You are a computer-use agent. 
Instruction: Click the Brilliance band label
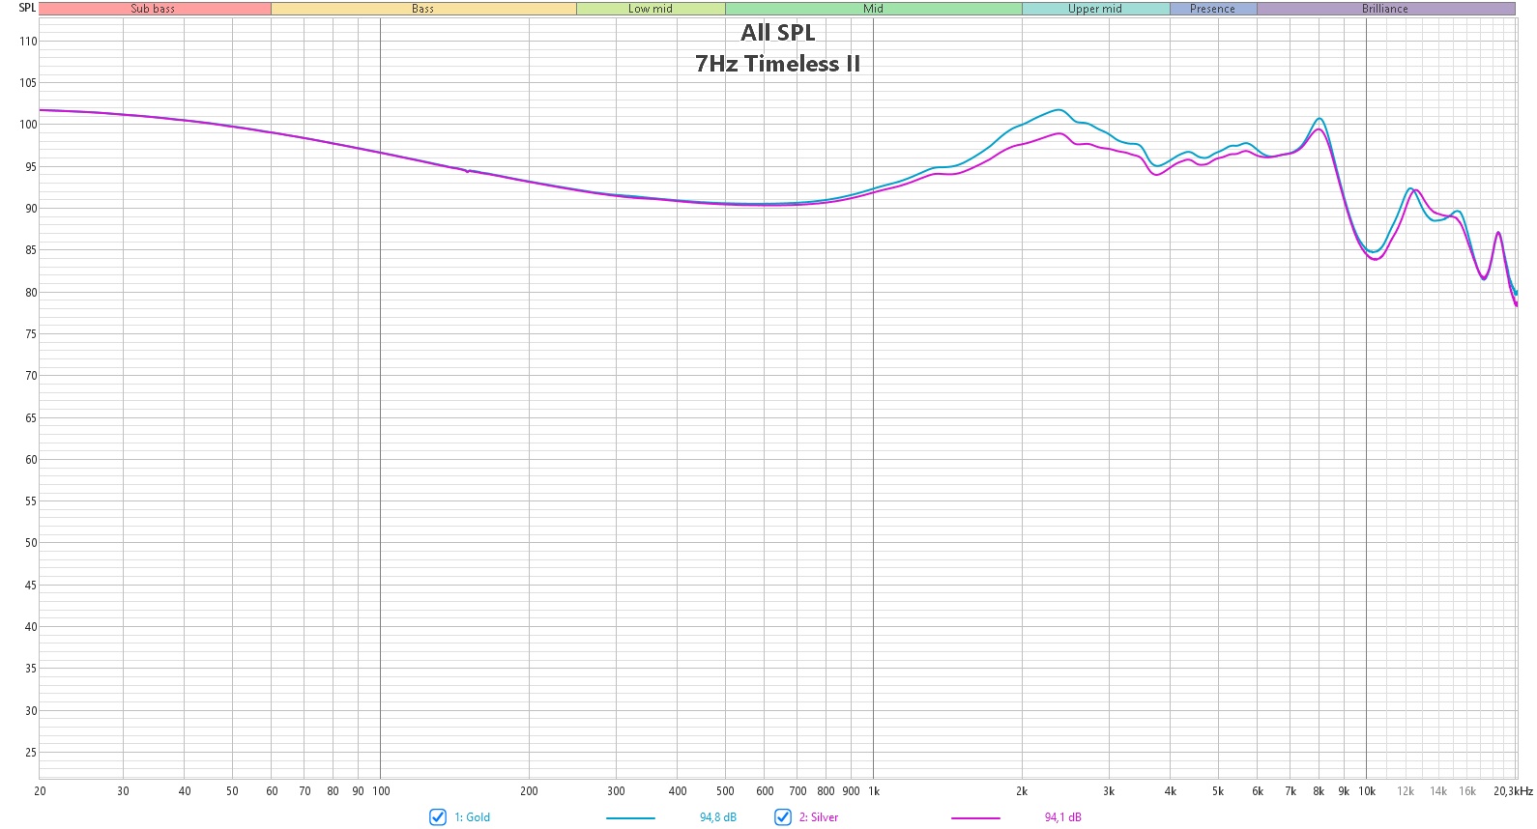click(1385, 9)
